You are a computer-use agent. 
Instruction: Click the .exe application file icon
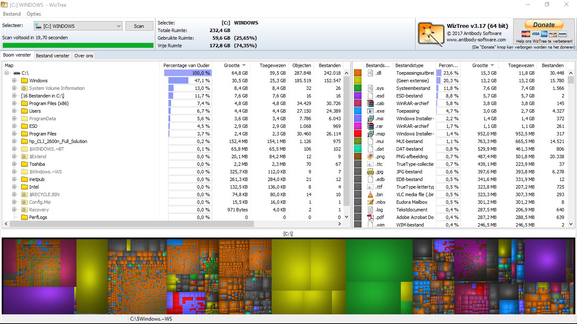tap(370, 111)
